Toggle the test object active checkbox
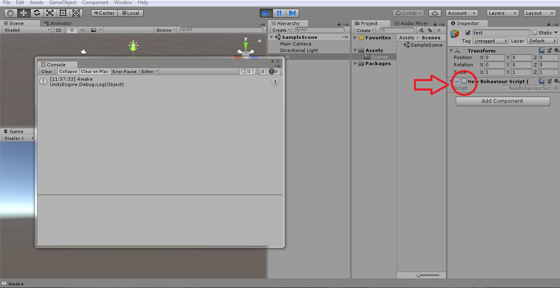This screenshot has width=560, height=288. point(468,33)
